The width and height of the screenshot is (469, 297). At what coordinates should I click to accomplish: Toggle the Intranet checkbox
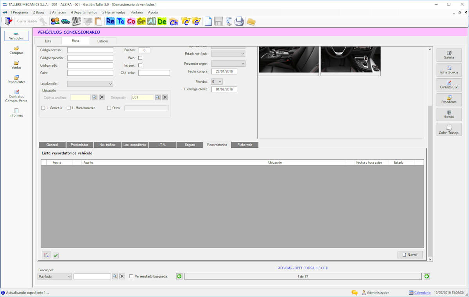tap(140, 65)
